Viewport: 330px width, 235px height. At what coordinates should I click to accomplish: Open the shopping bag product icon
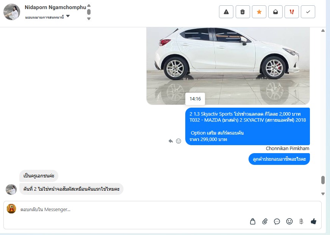253,221
